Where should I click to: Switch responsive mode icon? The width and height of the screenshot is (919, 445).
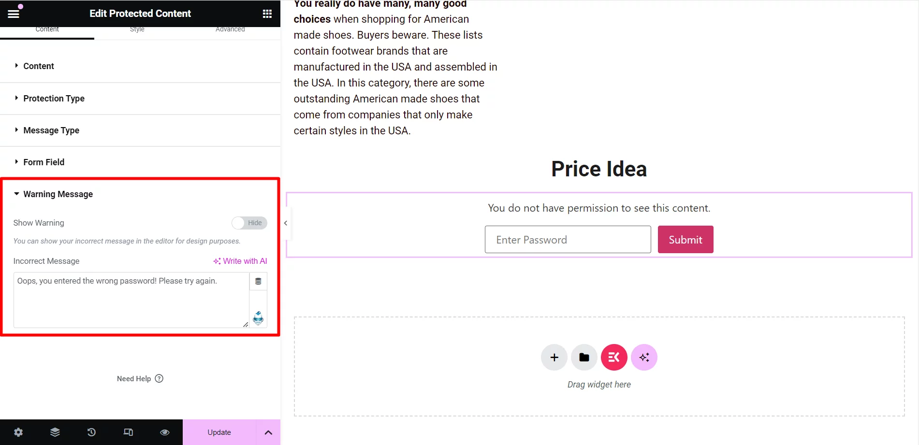[x=128, y=432]
